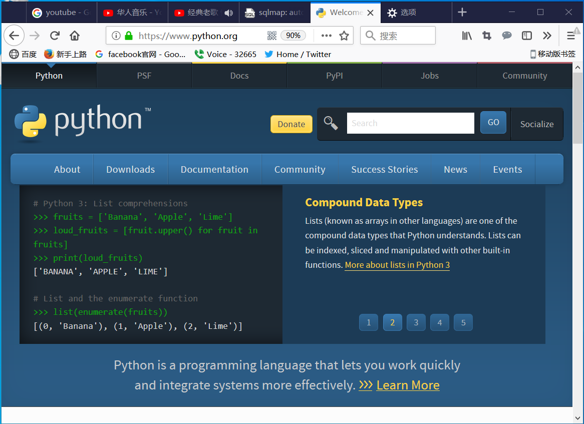
Task: Open the Library icon in toolbar
Action: click(467, 36)
